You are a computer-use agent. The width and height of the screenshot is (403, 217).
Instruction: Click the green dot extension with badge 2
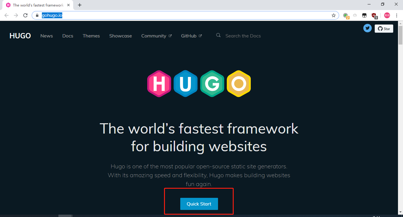[x=346, y=15]
